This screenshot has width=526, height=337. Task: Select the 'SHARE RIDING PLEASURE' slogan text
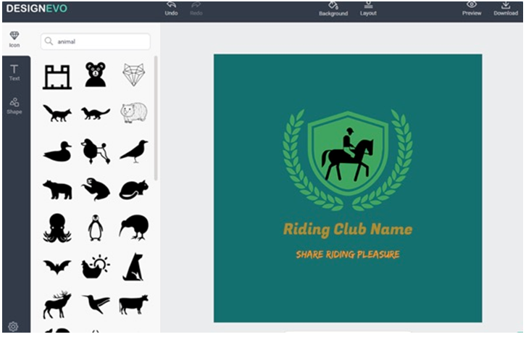pos(348,254)
